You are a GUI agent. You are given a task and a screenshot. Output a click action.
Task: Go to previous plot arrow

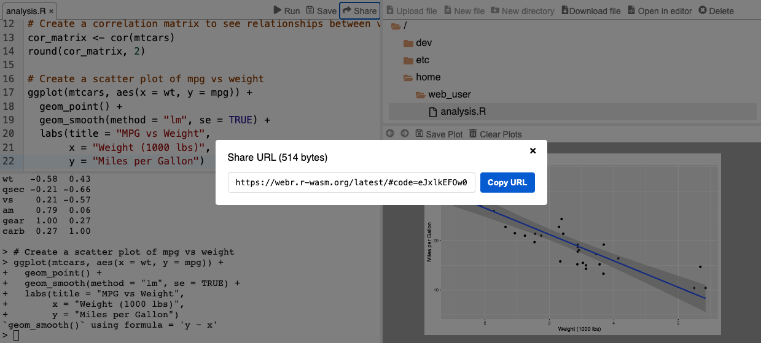click(x=389, y=134)
